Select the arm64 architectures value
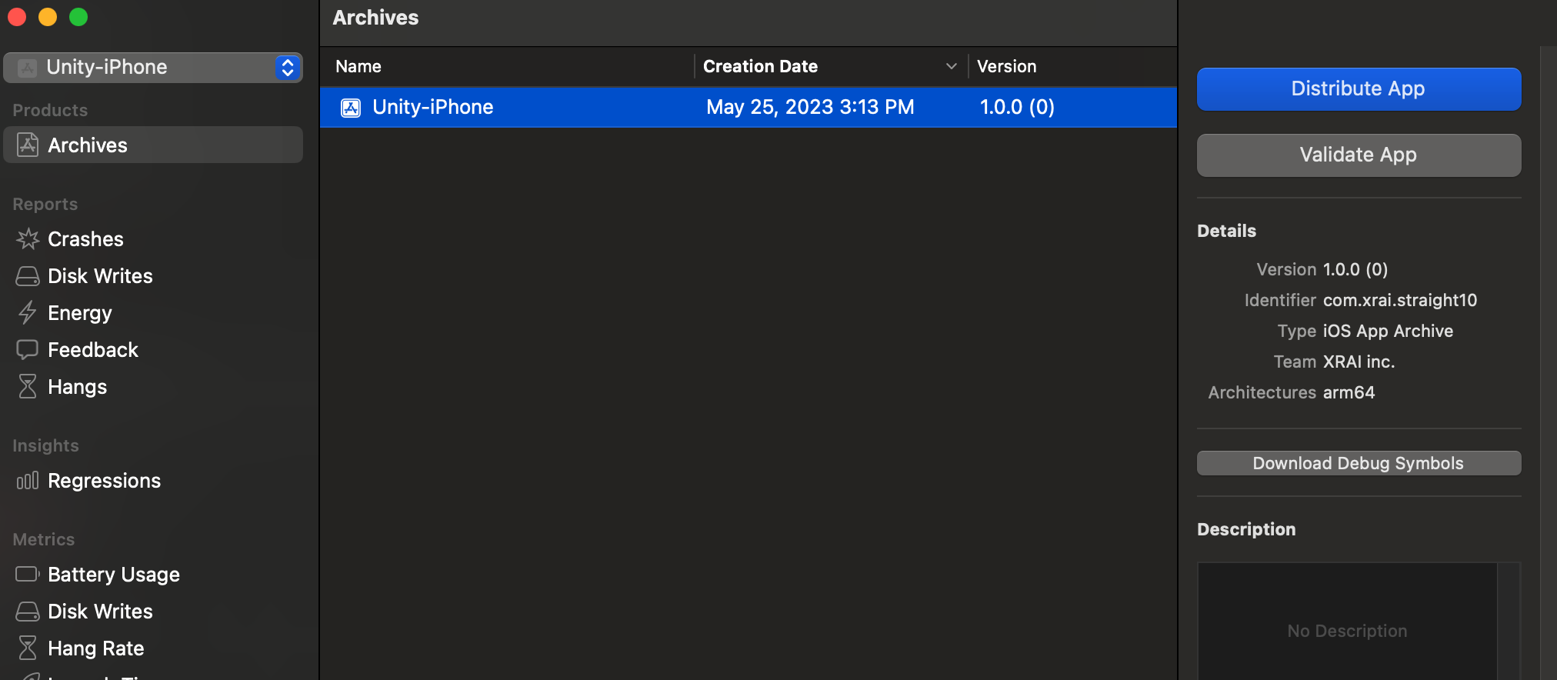Viewport: 1557px width, 680px height. (x=1349, y=392)
